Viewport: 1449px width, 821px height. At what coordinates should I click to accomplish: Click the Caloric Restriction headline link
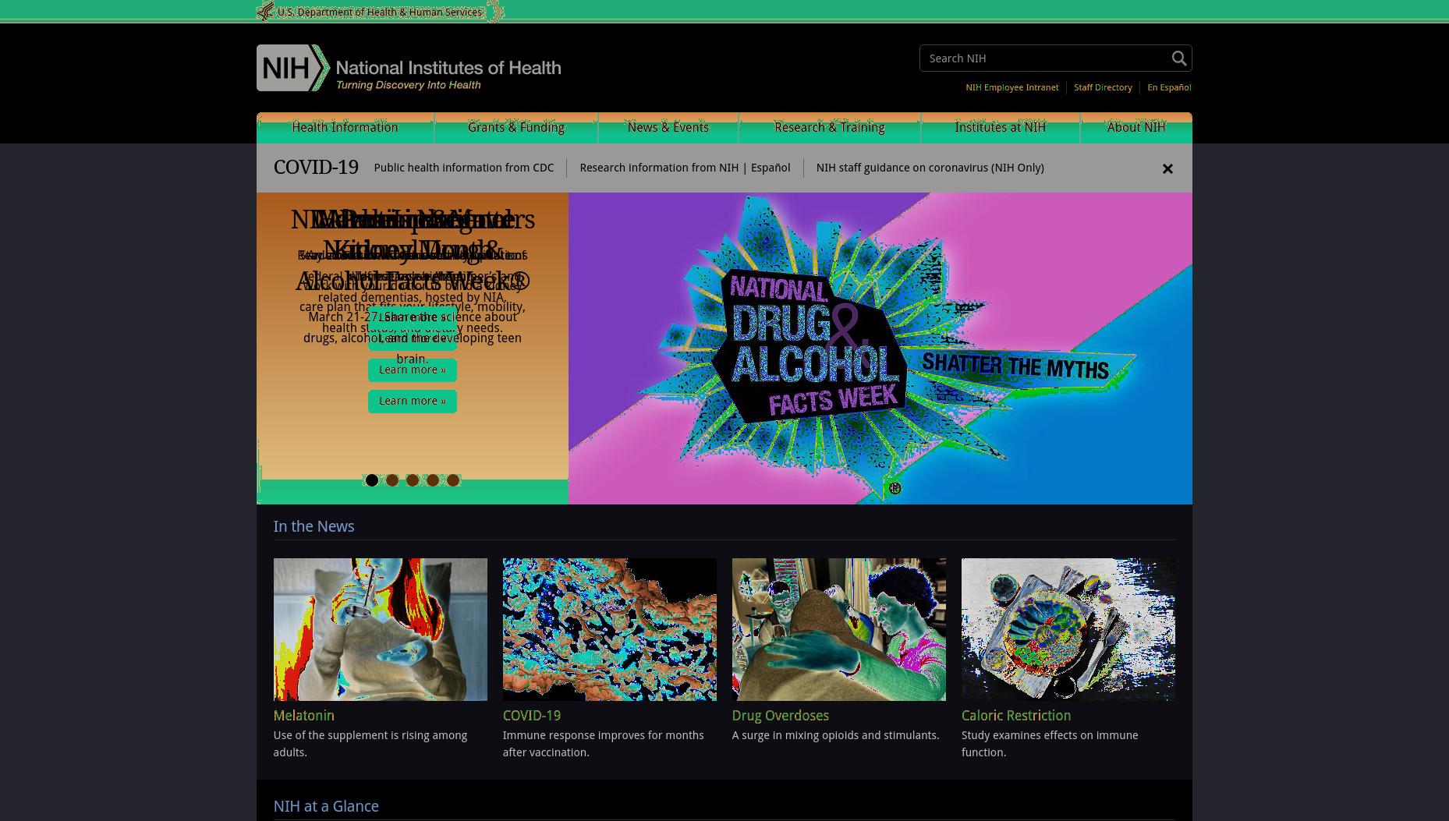point(1016,716)
